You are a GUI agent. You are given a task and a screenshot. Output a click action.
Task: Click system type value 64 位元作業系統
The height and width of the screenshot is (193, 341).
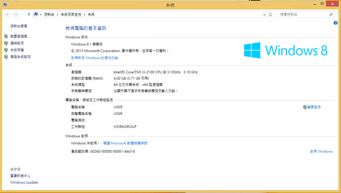click(138, 84)
